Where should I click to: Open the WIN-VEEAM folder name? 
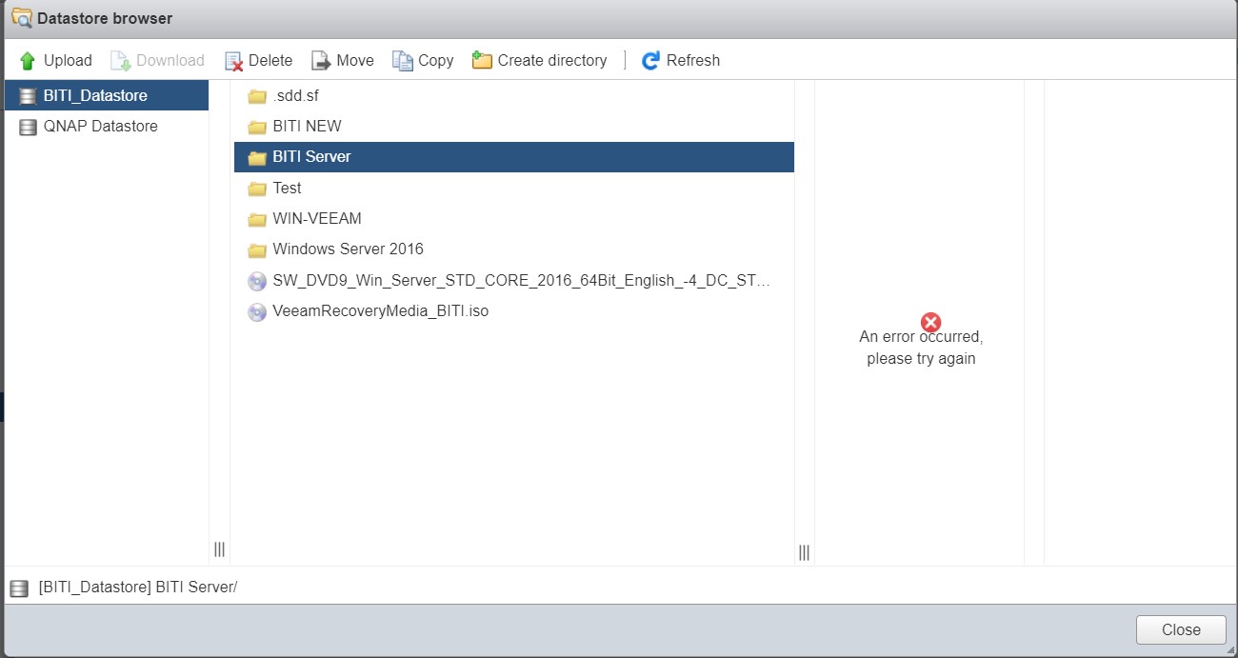tap(317, 218)
